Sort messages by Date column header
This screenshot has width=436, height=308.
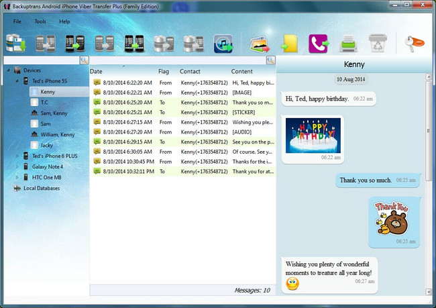pyautogui.click(x=96, y=71)
